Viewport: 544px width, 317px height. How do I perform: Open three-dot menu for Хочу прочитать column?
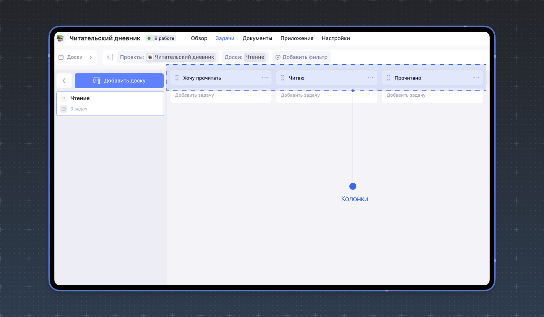click(265, 78)
